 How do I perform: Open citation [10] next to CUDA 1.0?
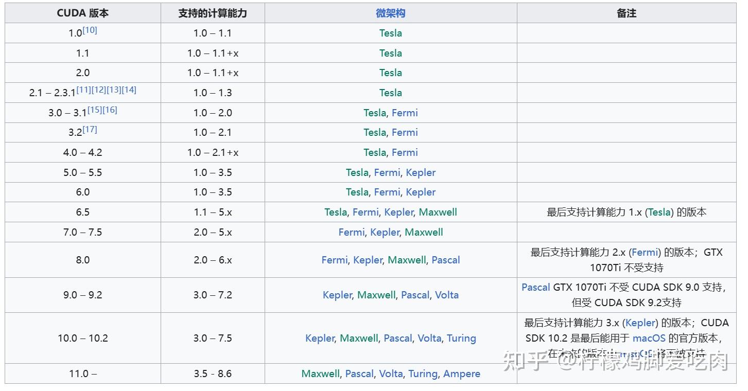pyautogui.click(x=90, y=30)
